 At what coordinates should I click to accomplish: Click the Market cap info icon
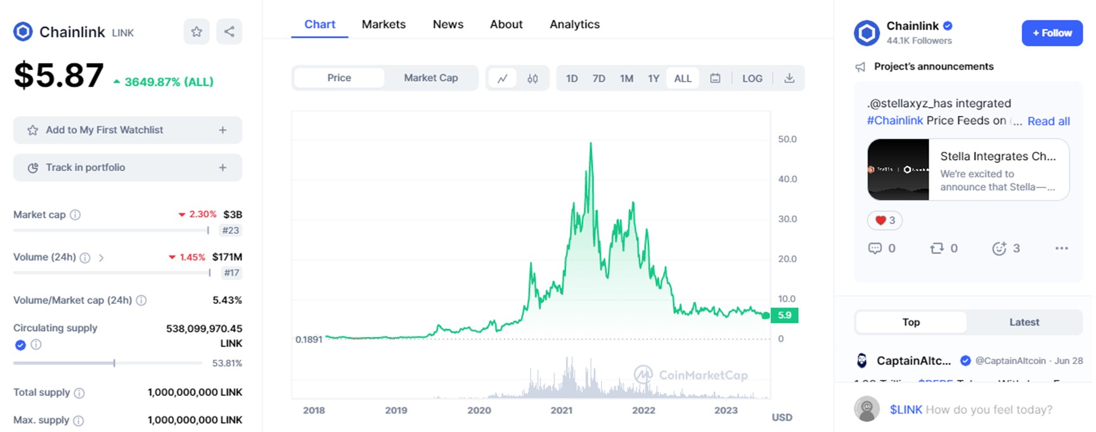tap(75, 215)
